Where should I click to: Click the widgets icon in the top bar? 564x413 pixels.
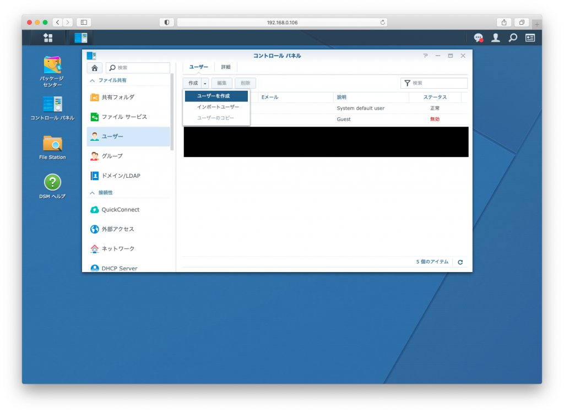(530, 37)
